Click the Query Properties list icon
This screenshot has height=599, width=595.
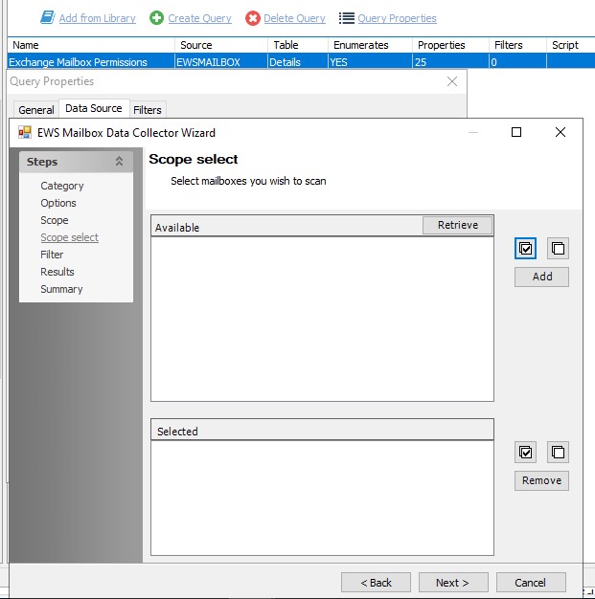point(347,18)
